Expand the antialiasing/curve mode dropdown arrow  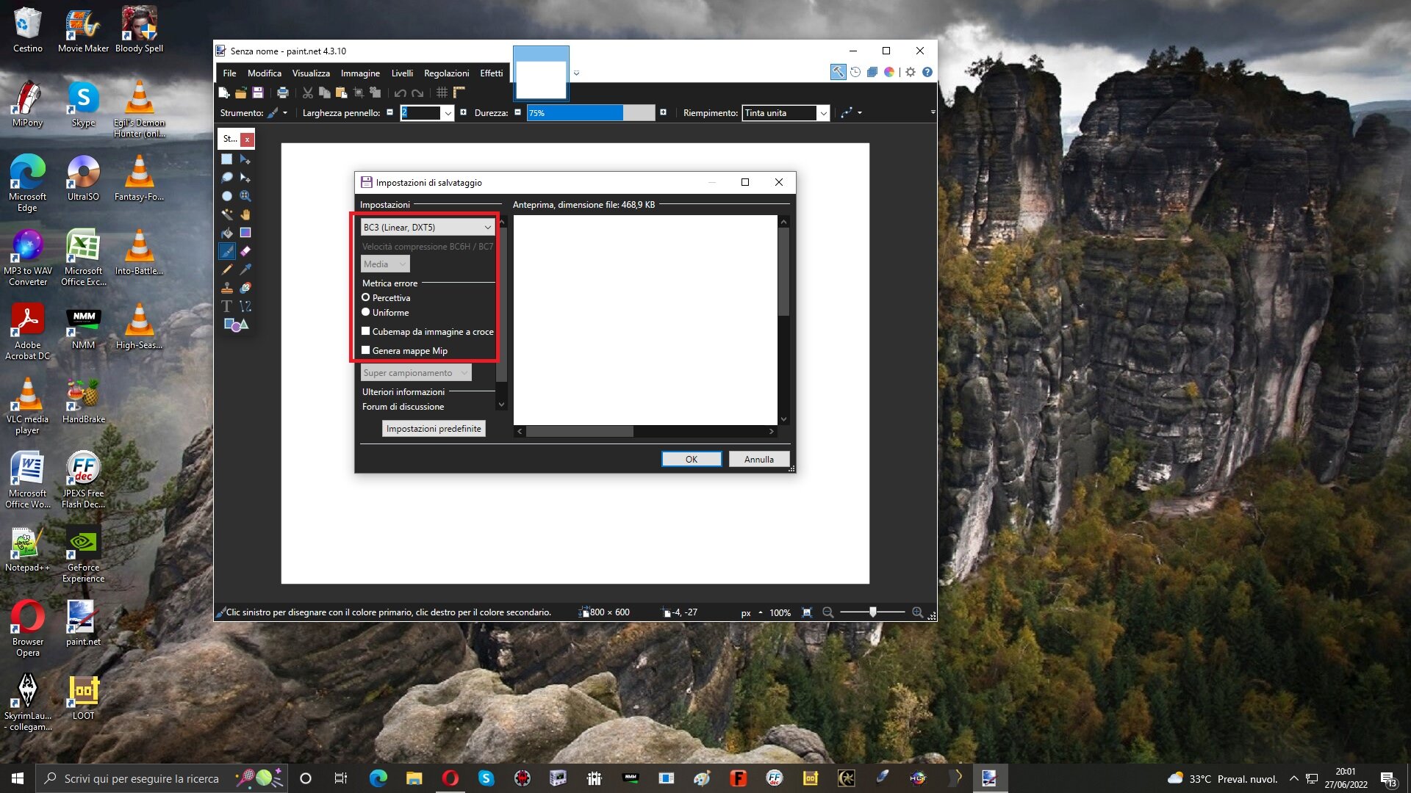point(859,113)
